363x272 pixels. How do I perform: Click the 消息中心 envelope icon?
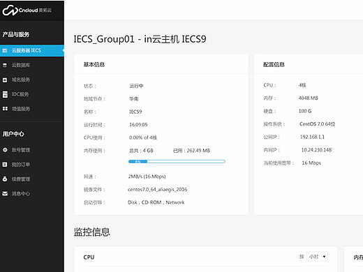[x=5, y=194]
